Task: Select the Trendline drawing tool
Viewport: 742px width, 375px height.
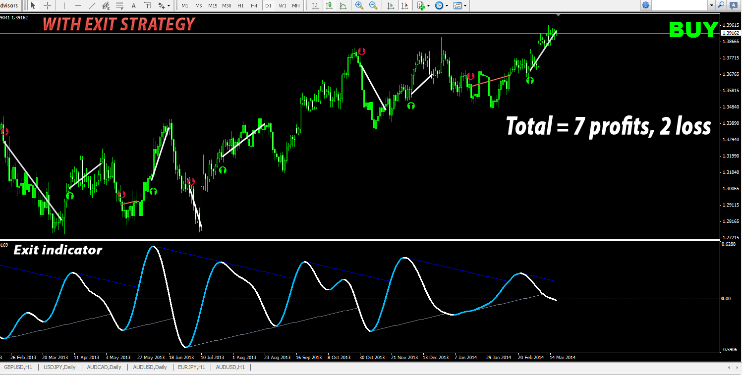Action: (x=93, y=5)
